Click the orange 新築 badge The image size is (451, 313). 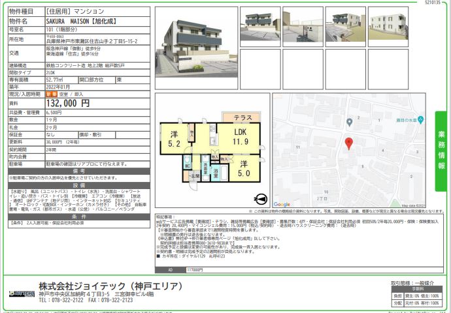click(x=52, y=94)
